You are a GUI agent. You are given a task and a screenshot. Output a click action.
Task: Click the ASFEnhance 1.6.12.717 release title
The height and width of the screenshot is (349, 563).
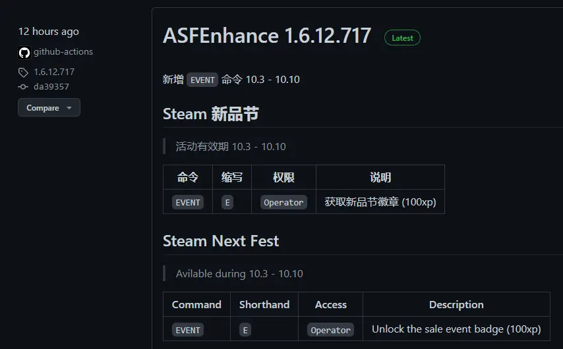(x=267, y=36)
